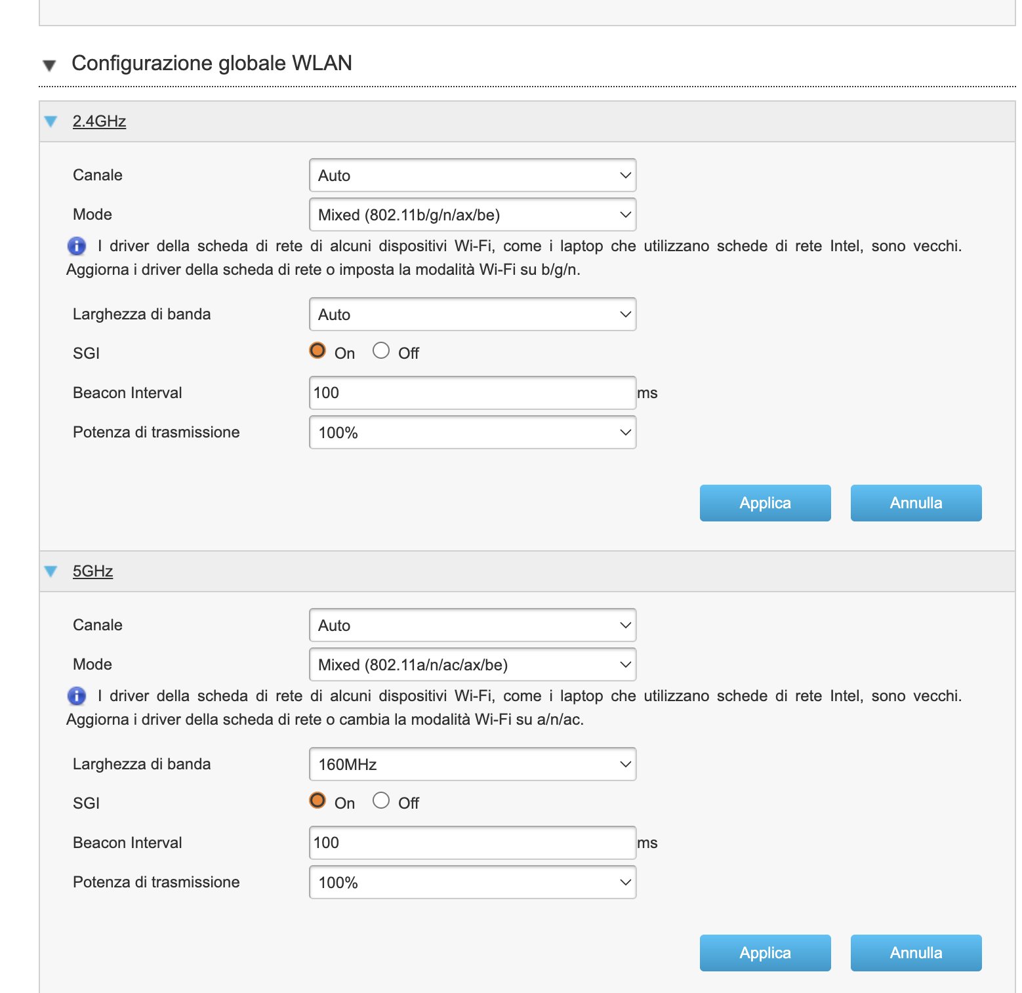Select SGI Off radio for 5GHz
Viewport: 1022px width, 993px height.
tap(381, 801)
